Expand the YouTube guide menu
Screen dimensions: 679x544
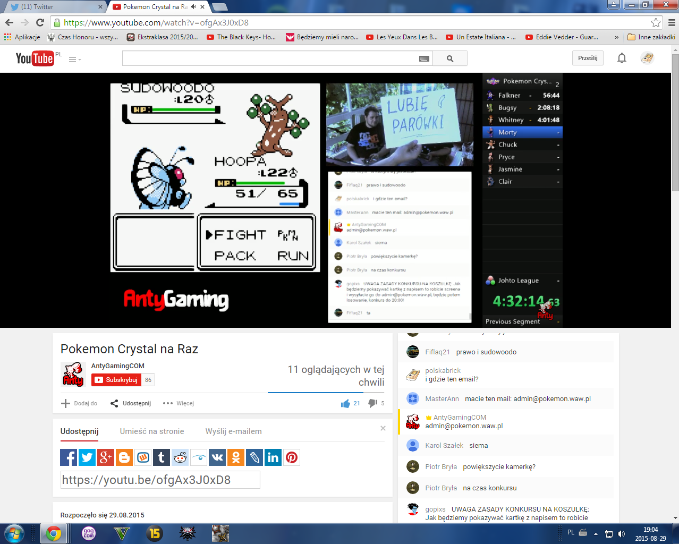(x=74, y=59)
